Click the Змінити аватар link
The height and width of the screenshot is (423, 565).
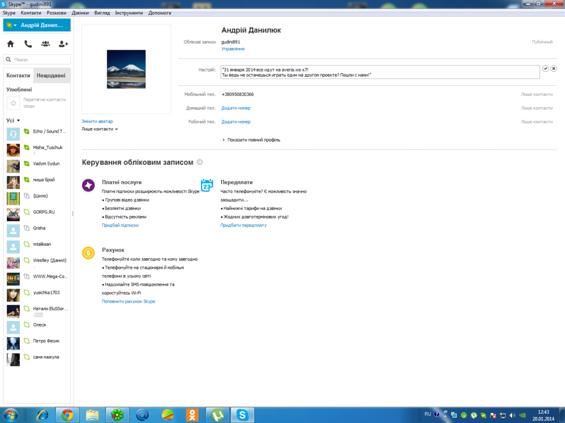(97, 121)
